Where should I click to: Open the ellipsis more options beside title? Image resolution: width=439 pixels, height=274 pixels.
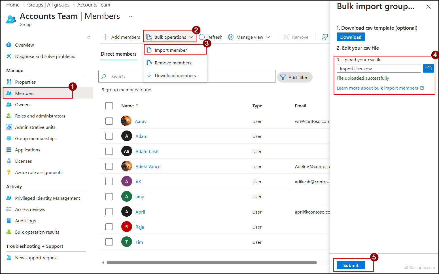pyautogui.click(x=131, y=16)
